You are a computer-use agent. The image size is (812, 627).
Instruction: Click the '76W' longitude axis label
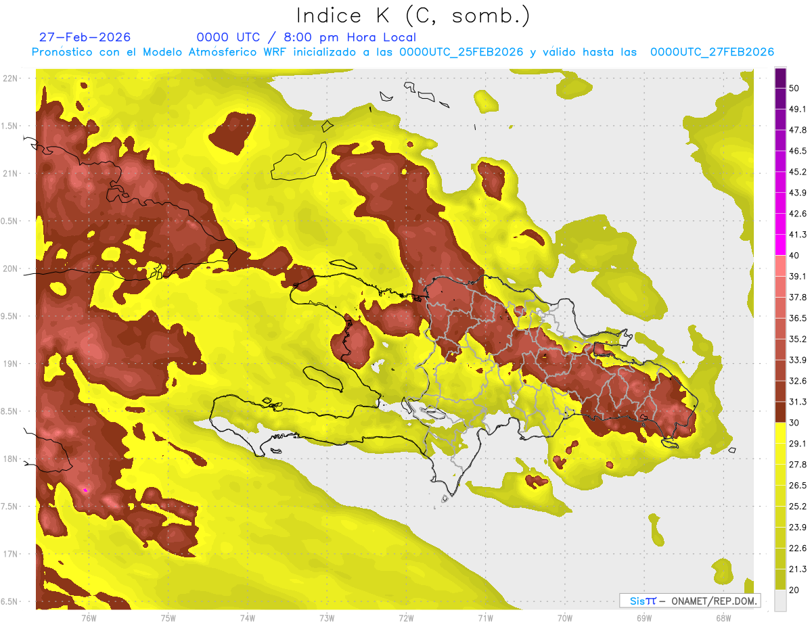point(89,618)
